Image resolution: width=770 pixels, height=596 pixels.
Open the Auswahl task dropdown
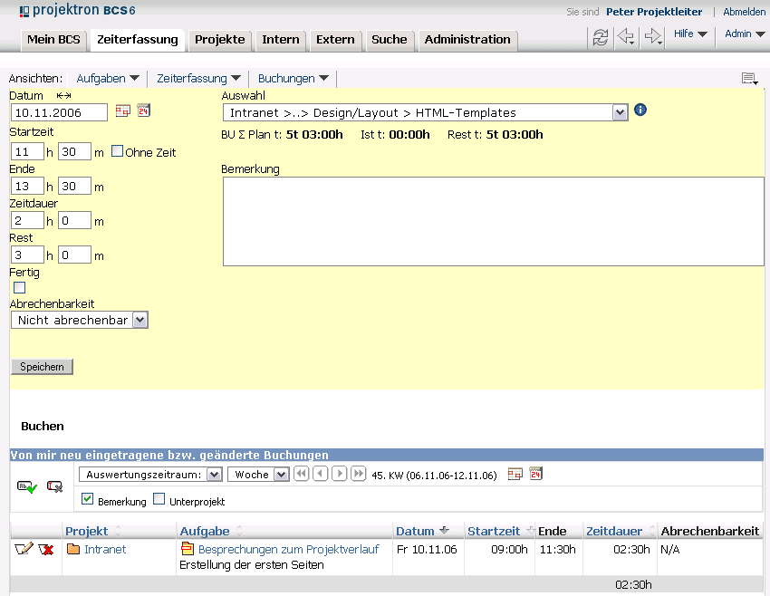click(620, 112)
